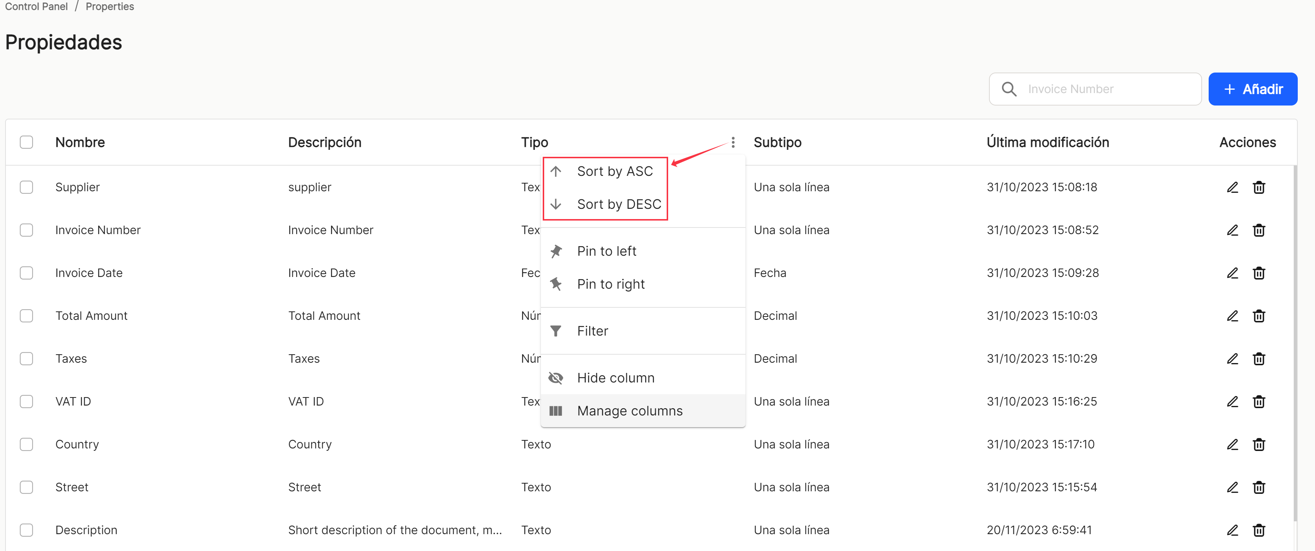Sort by the Nombre column header
1315x551 pixels.
click(x=80, y=143)
